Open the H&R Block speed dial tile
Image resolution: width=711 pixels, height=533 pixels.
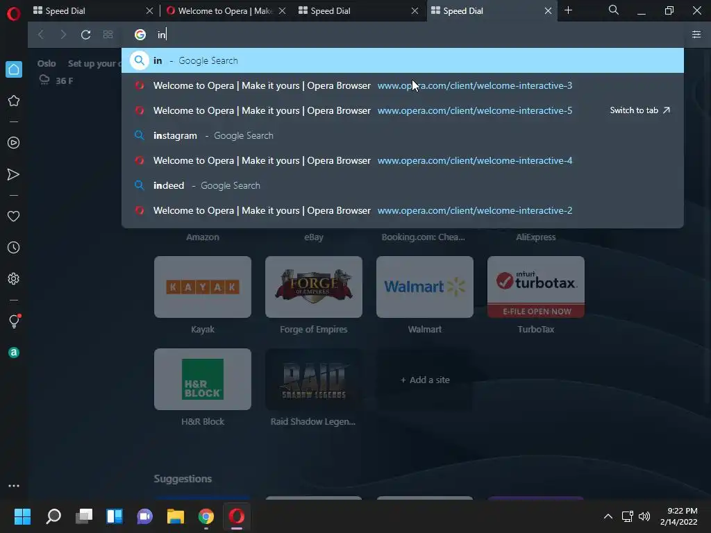(x=203, y=380)
